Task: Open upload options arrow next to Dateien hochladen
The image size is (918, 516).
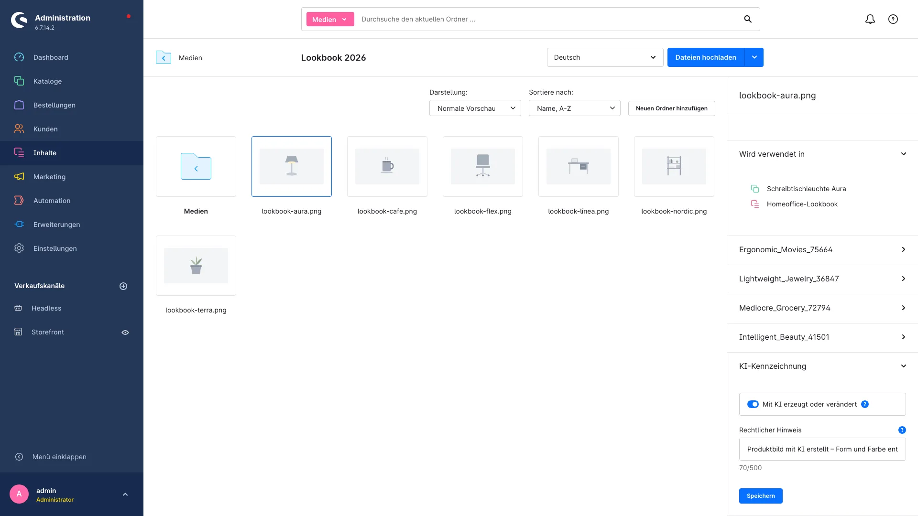Action: click(x=754, y=57)
